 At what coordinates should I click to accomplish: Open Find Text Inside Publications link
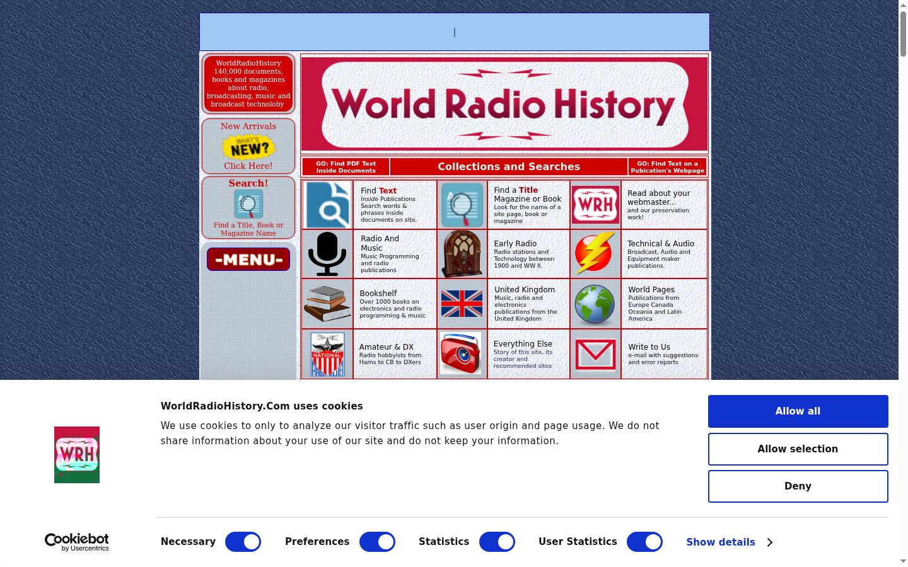click(389, 205)
